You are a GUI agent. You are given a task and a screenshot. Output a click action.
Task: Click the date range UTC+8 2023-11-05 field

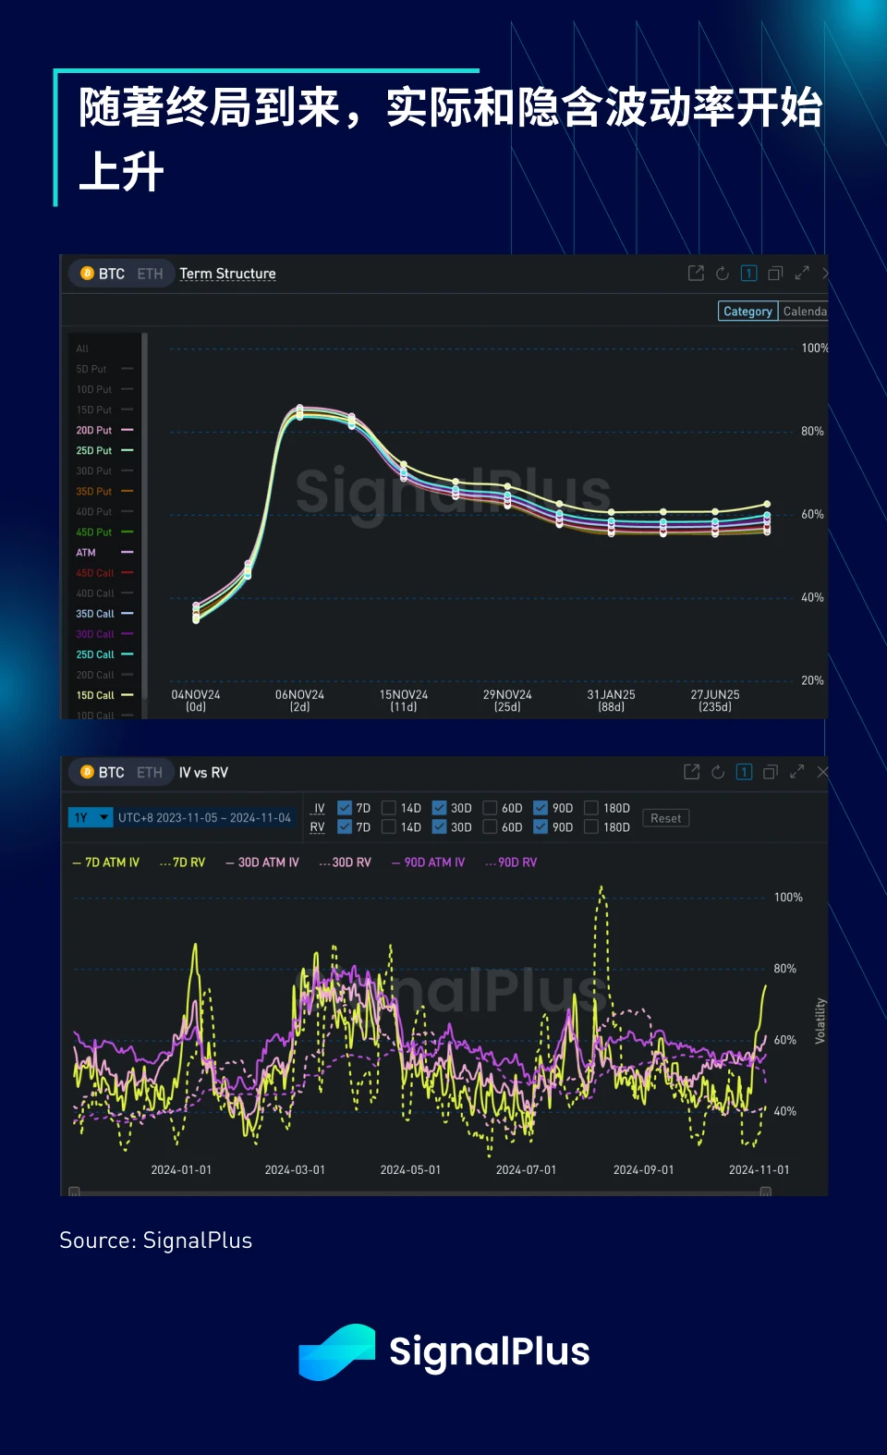pyautogui.click(x=204, y=818)
